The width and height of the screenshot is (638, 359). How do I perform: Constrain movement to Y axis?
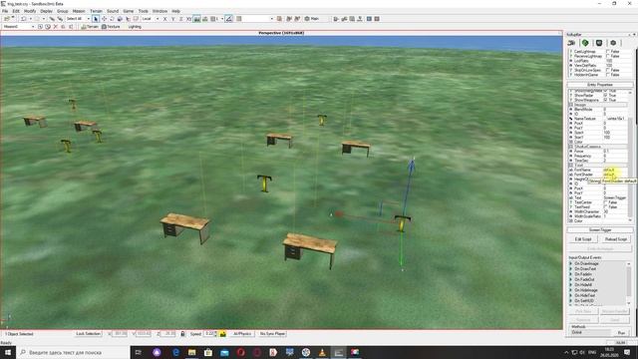(x=172, y=19)
